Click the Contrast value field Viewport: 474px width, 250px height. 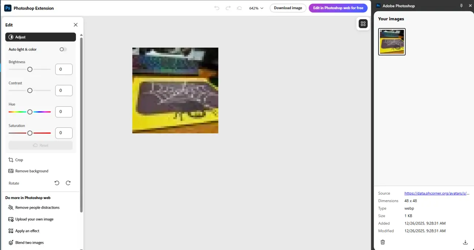click(64, 90)
